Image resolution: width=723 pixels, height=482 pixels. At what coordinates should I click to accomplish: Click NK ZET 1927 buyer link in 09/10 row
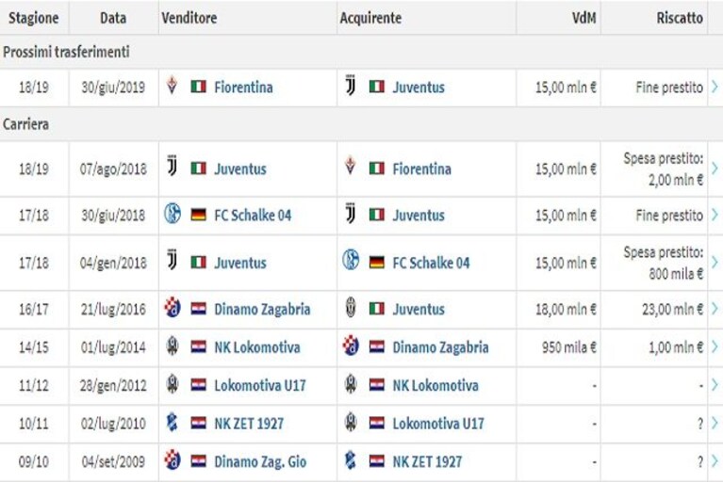point(427,461)
